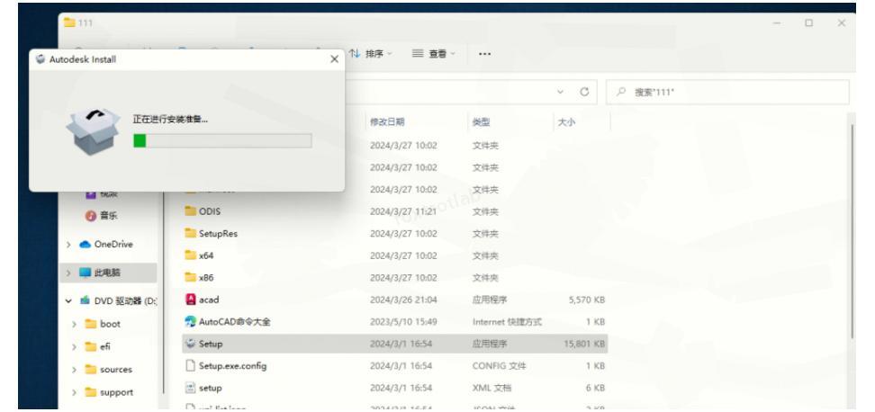Click the boot folder icon in tree
This screenshot has height=412, width=875.
[x=90, y=324]
